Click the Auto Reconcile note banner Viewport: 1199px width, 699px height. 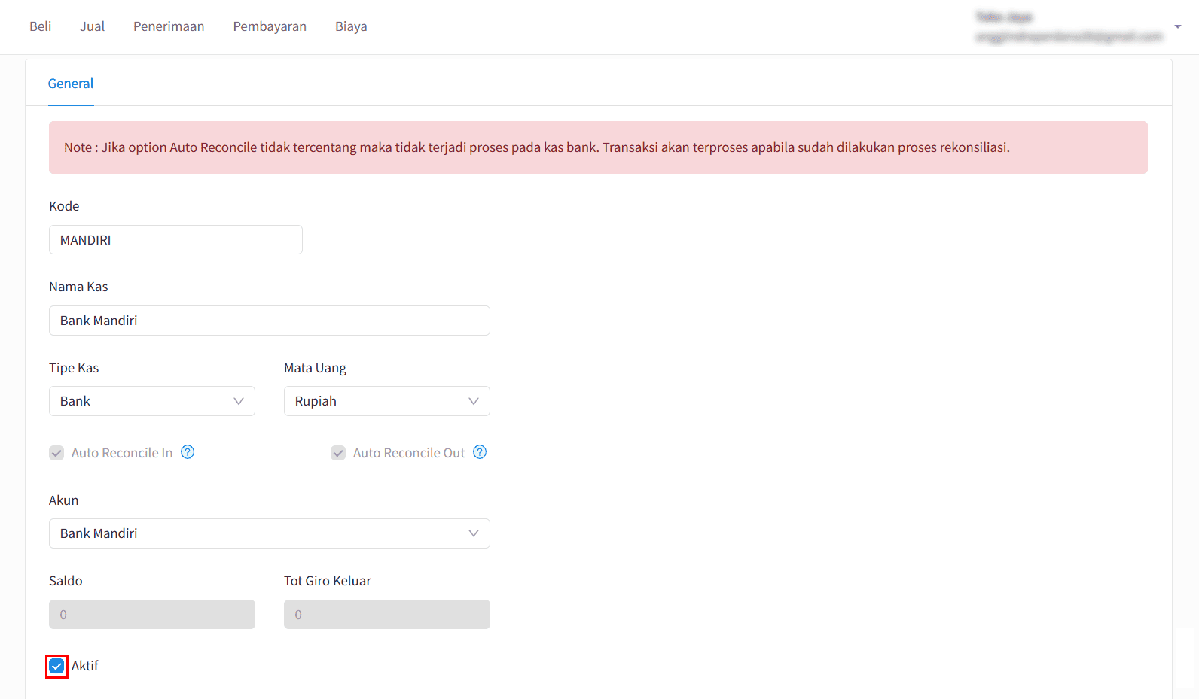(598, 147)
